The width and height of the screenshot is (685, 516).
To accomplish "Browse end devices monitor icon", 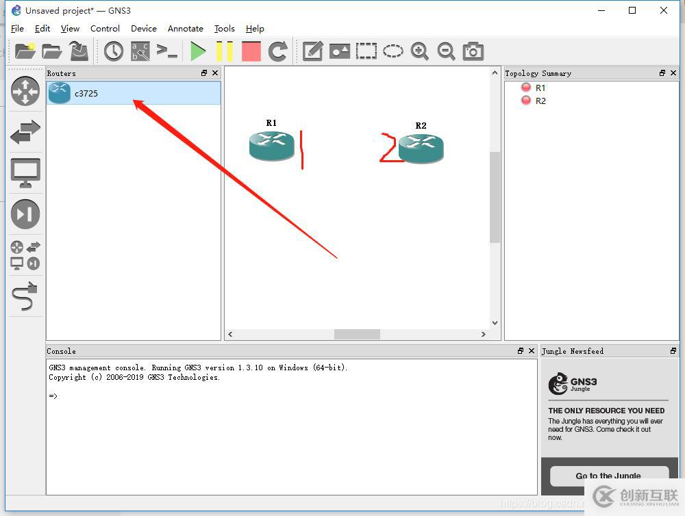I will [x=25, y=173].
